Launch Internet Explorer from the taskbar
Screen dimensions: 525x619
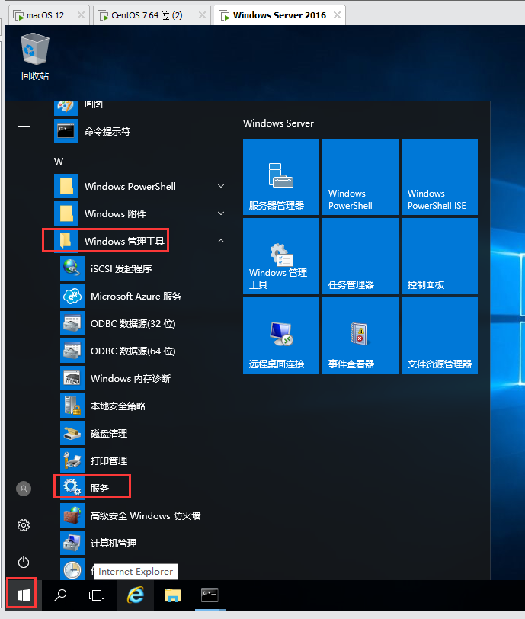tap(136, 595)
